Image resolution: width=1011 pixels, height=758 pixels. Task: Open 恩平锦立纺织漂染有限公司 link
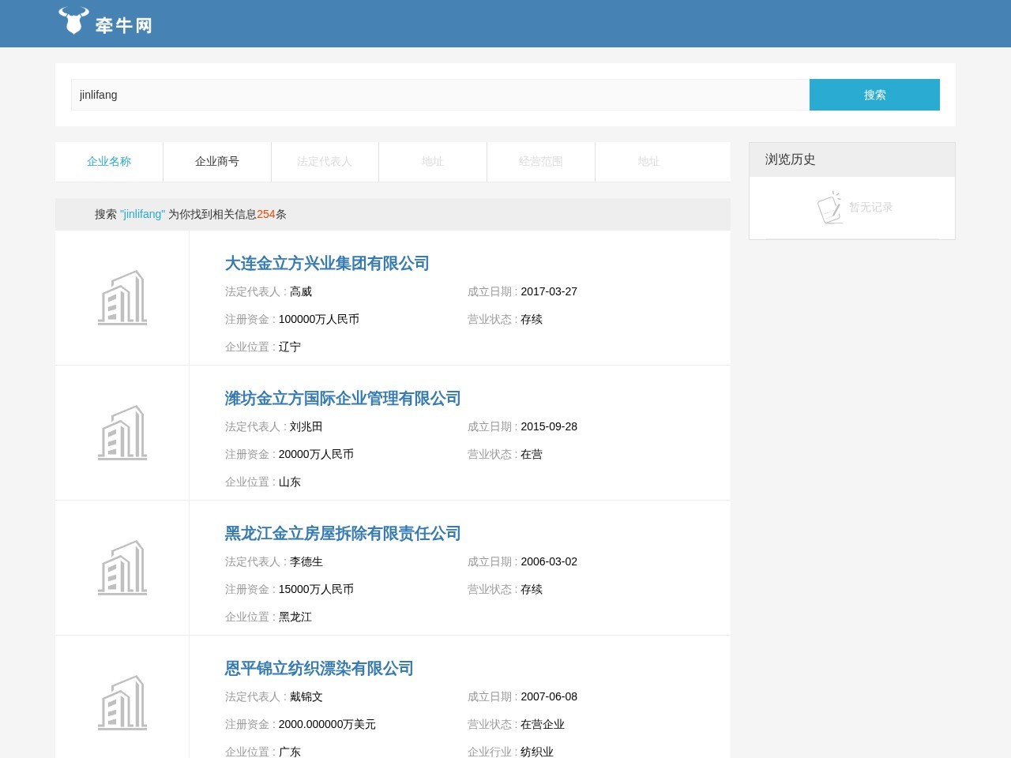pyautogui.click(x=319, y=669)
